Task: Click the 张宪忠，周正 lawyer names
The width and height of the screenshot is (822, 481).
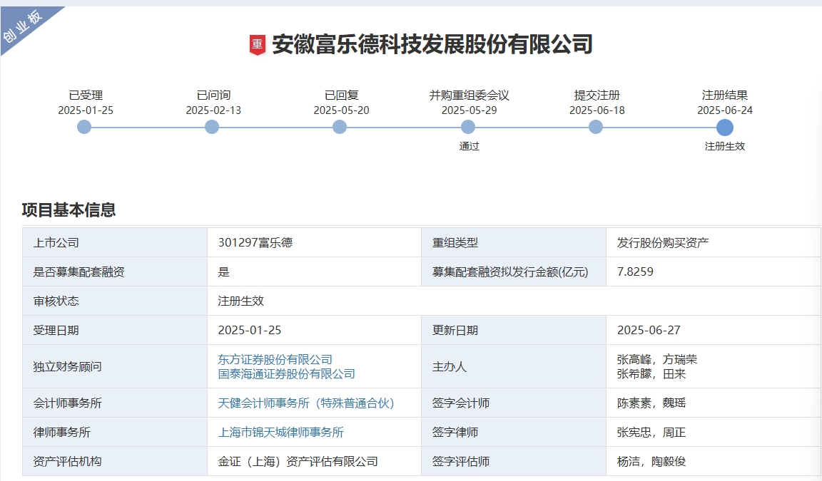Action: (x=651, y=433)
